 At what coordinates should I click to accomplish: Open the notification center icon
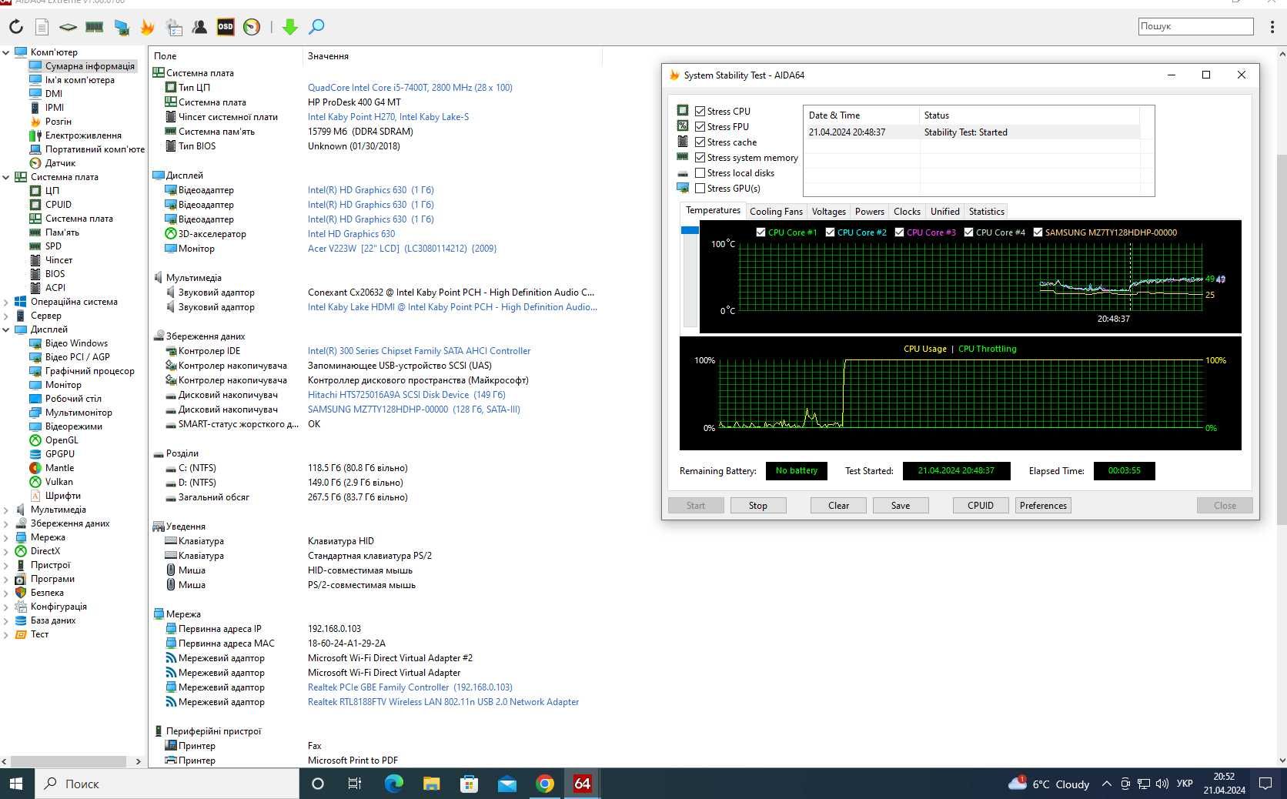tap(1265, 784)
